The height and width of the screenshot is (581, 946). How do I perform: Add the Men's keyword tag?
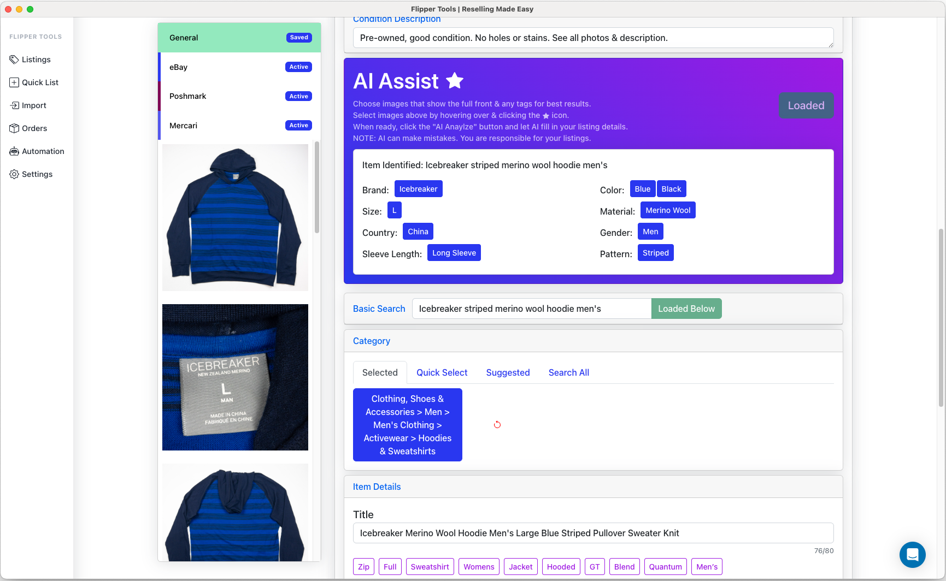pyautogui.click(x=707, y=567)
